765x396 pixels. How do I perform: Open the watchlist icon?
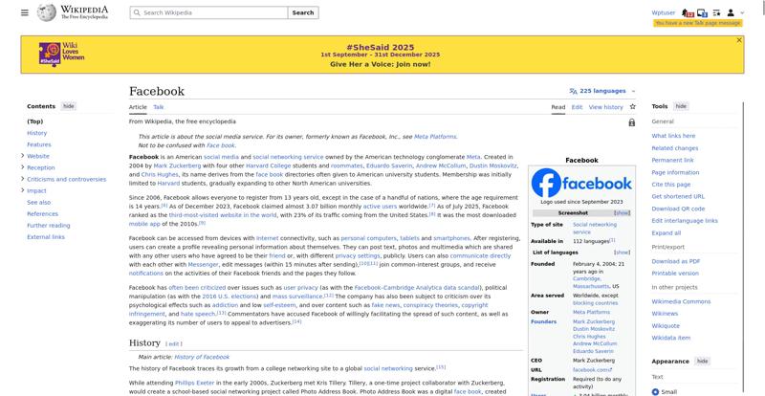[715, 12]
